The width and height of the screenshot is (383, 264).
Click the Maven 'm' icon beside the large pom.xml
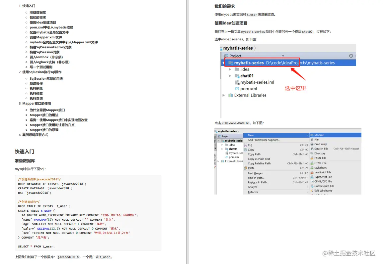(x=237, y=89)
